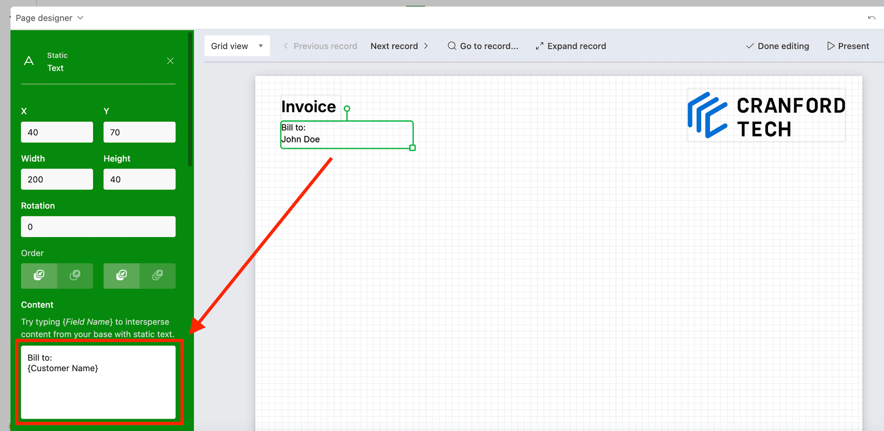
Task: Click the Content box with {Customer Name}
Action: [x=98, y=382]
